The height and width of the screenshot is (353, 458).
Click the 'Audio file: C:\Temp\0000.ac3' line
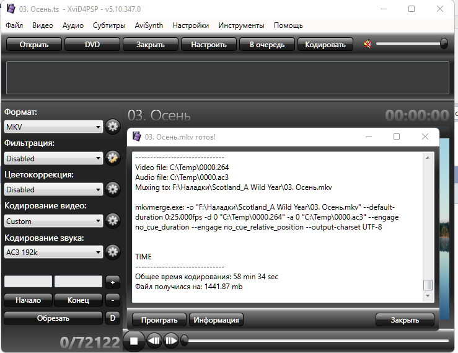pyautogui.click(x=182, y=177)
